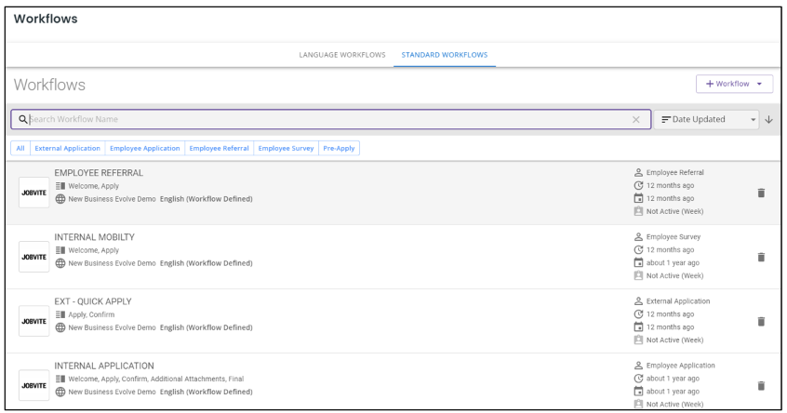
Task: Click 'New Business Evolve Demo' in EXT - QUICK APPLY row
Action: point(112,327)
